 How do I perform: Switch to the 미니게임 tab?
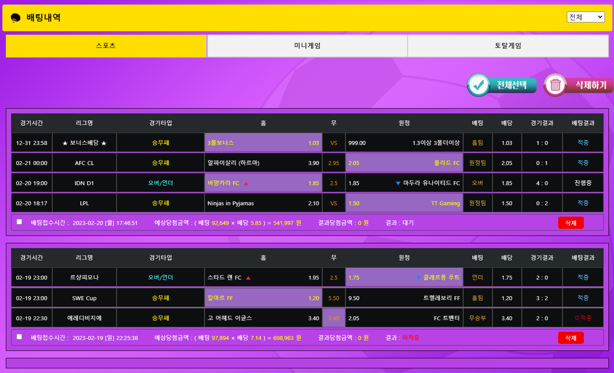click(x=307, y=46)
